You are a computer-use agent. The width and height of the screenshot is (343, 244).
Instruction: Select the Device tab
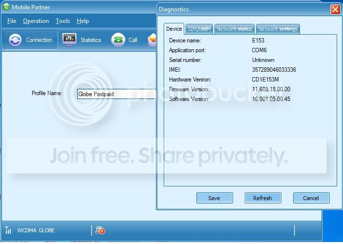174,29
